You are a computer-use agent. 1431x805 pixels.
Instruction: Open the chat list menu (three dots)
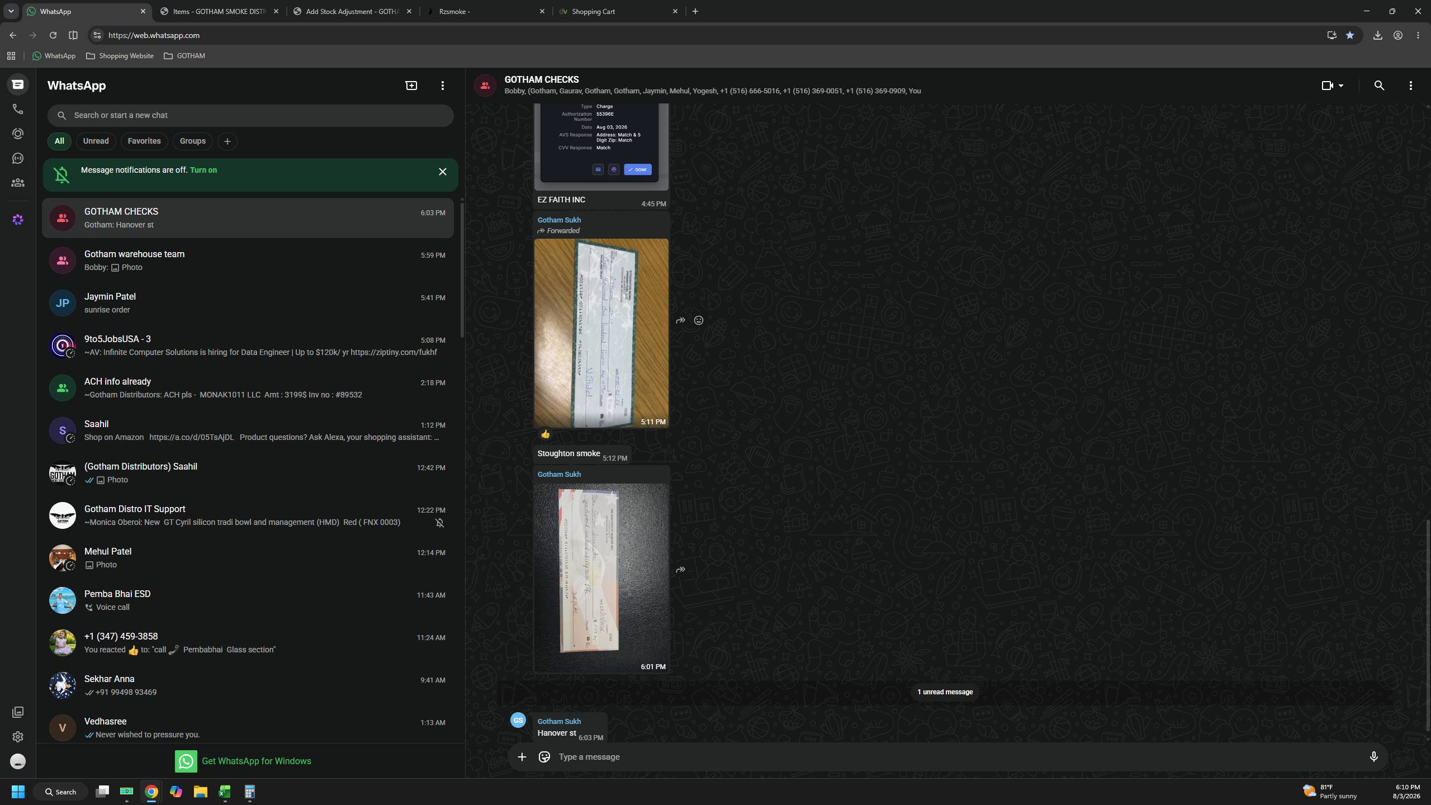point(443,86)
